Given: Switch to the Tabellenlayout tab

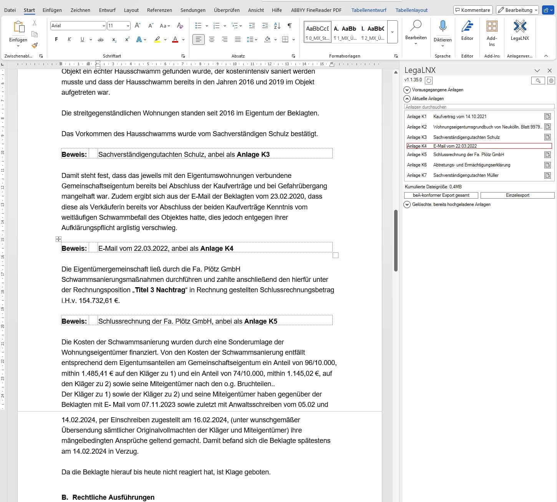Looking at the screenshot, I should (411, 10).
